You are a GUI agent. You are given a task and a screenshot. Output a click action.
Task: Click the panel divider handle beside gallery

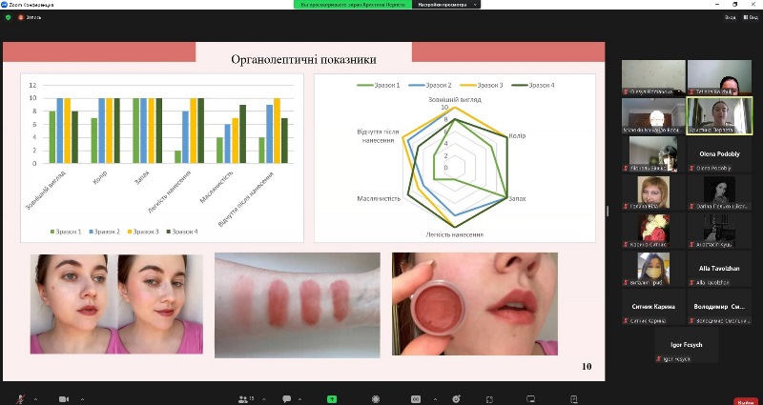pos(607,211)
